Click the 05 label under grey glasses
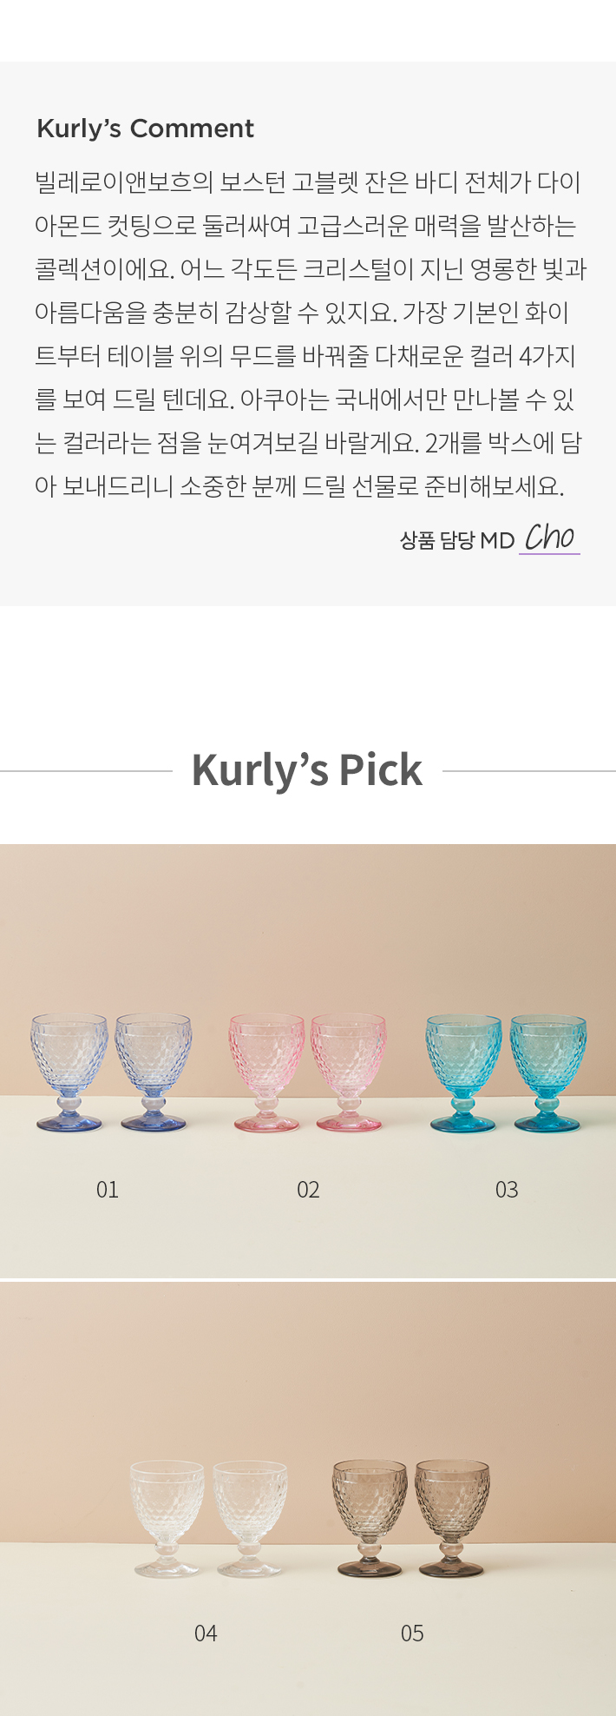 pyautogui.click(x=412, y=1633)
